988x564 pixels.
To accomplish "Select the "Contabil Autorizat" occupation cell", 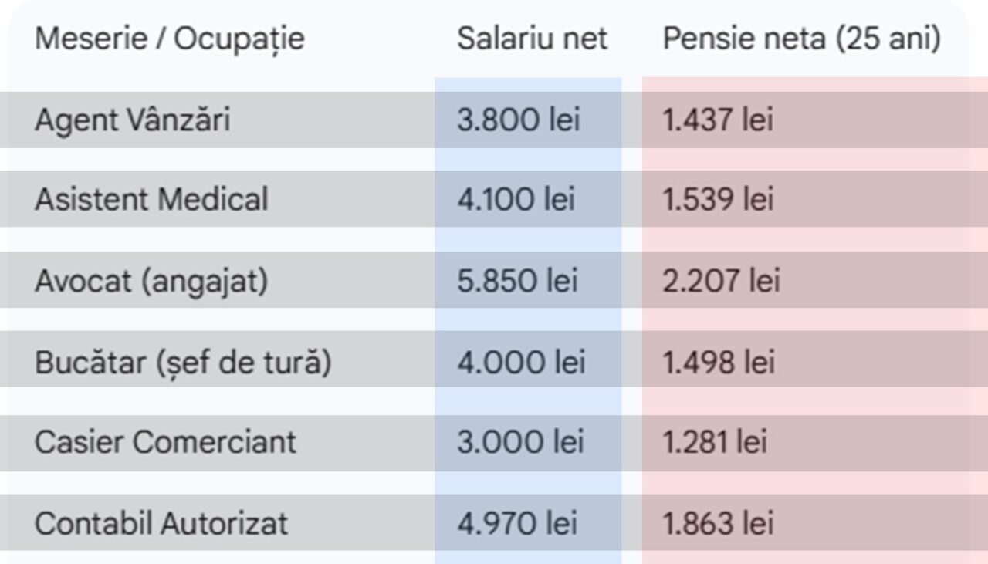I will coord(161,523).
